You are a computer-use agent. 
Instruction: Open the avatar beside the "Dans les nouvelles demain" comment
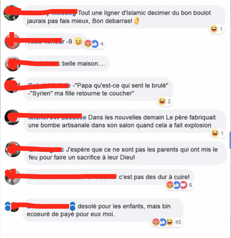12,117
